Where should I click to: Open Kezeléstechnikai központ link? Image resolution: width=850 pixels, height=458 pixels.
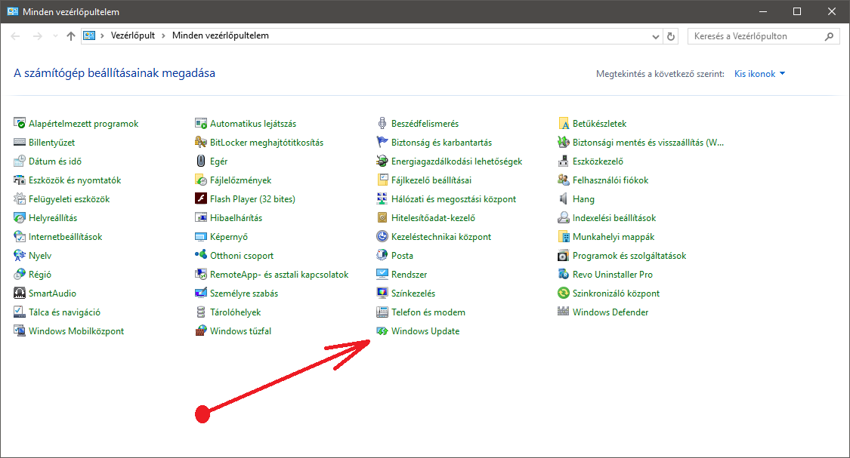coord(441,237)
